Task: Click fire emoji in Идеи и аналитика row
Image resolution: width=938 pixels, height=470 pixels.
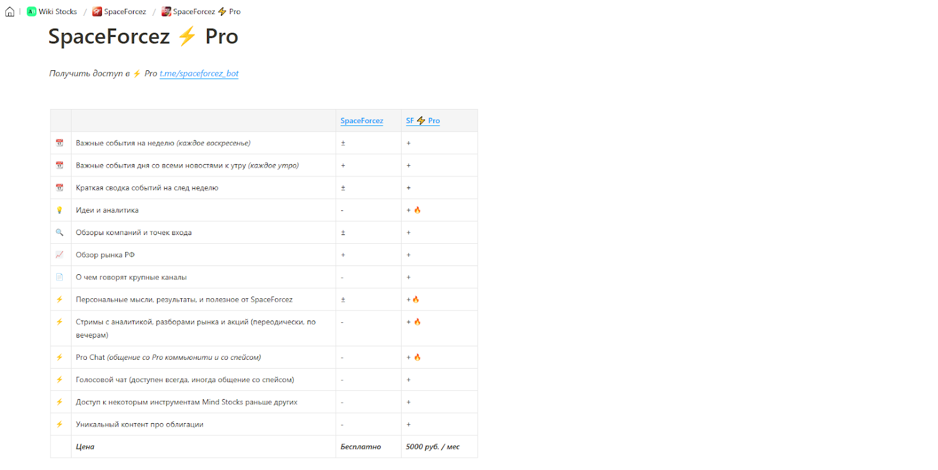Action: coord(417,210)
